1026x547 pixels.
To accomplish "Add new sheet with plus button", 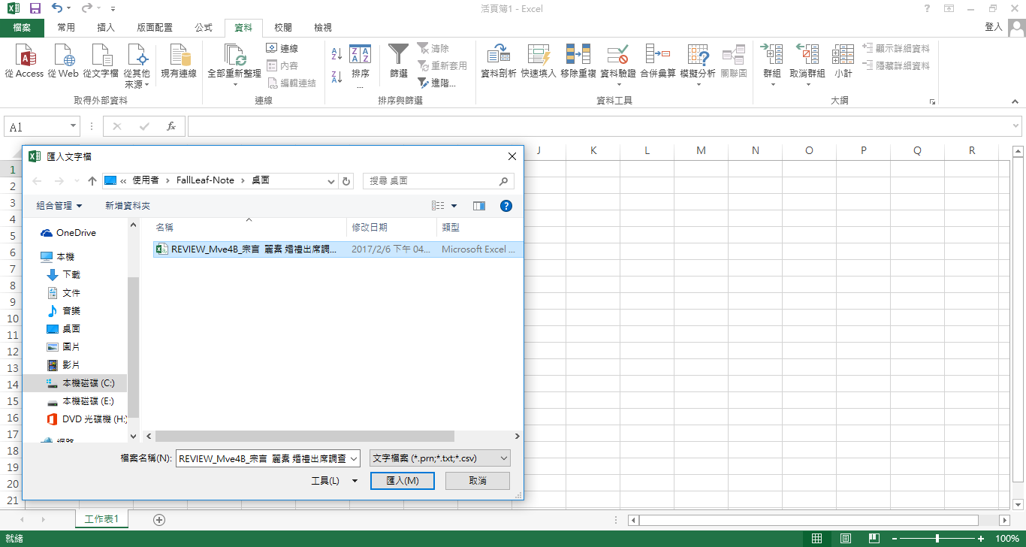I will 159,519.
